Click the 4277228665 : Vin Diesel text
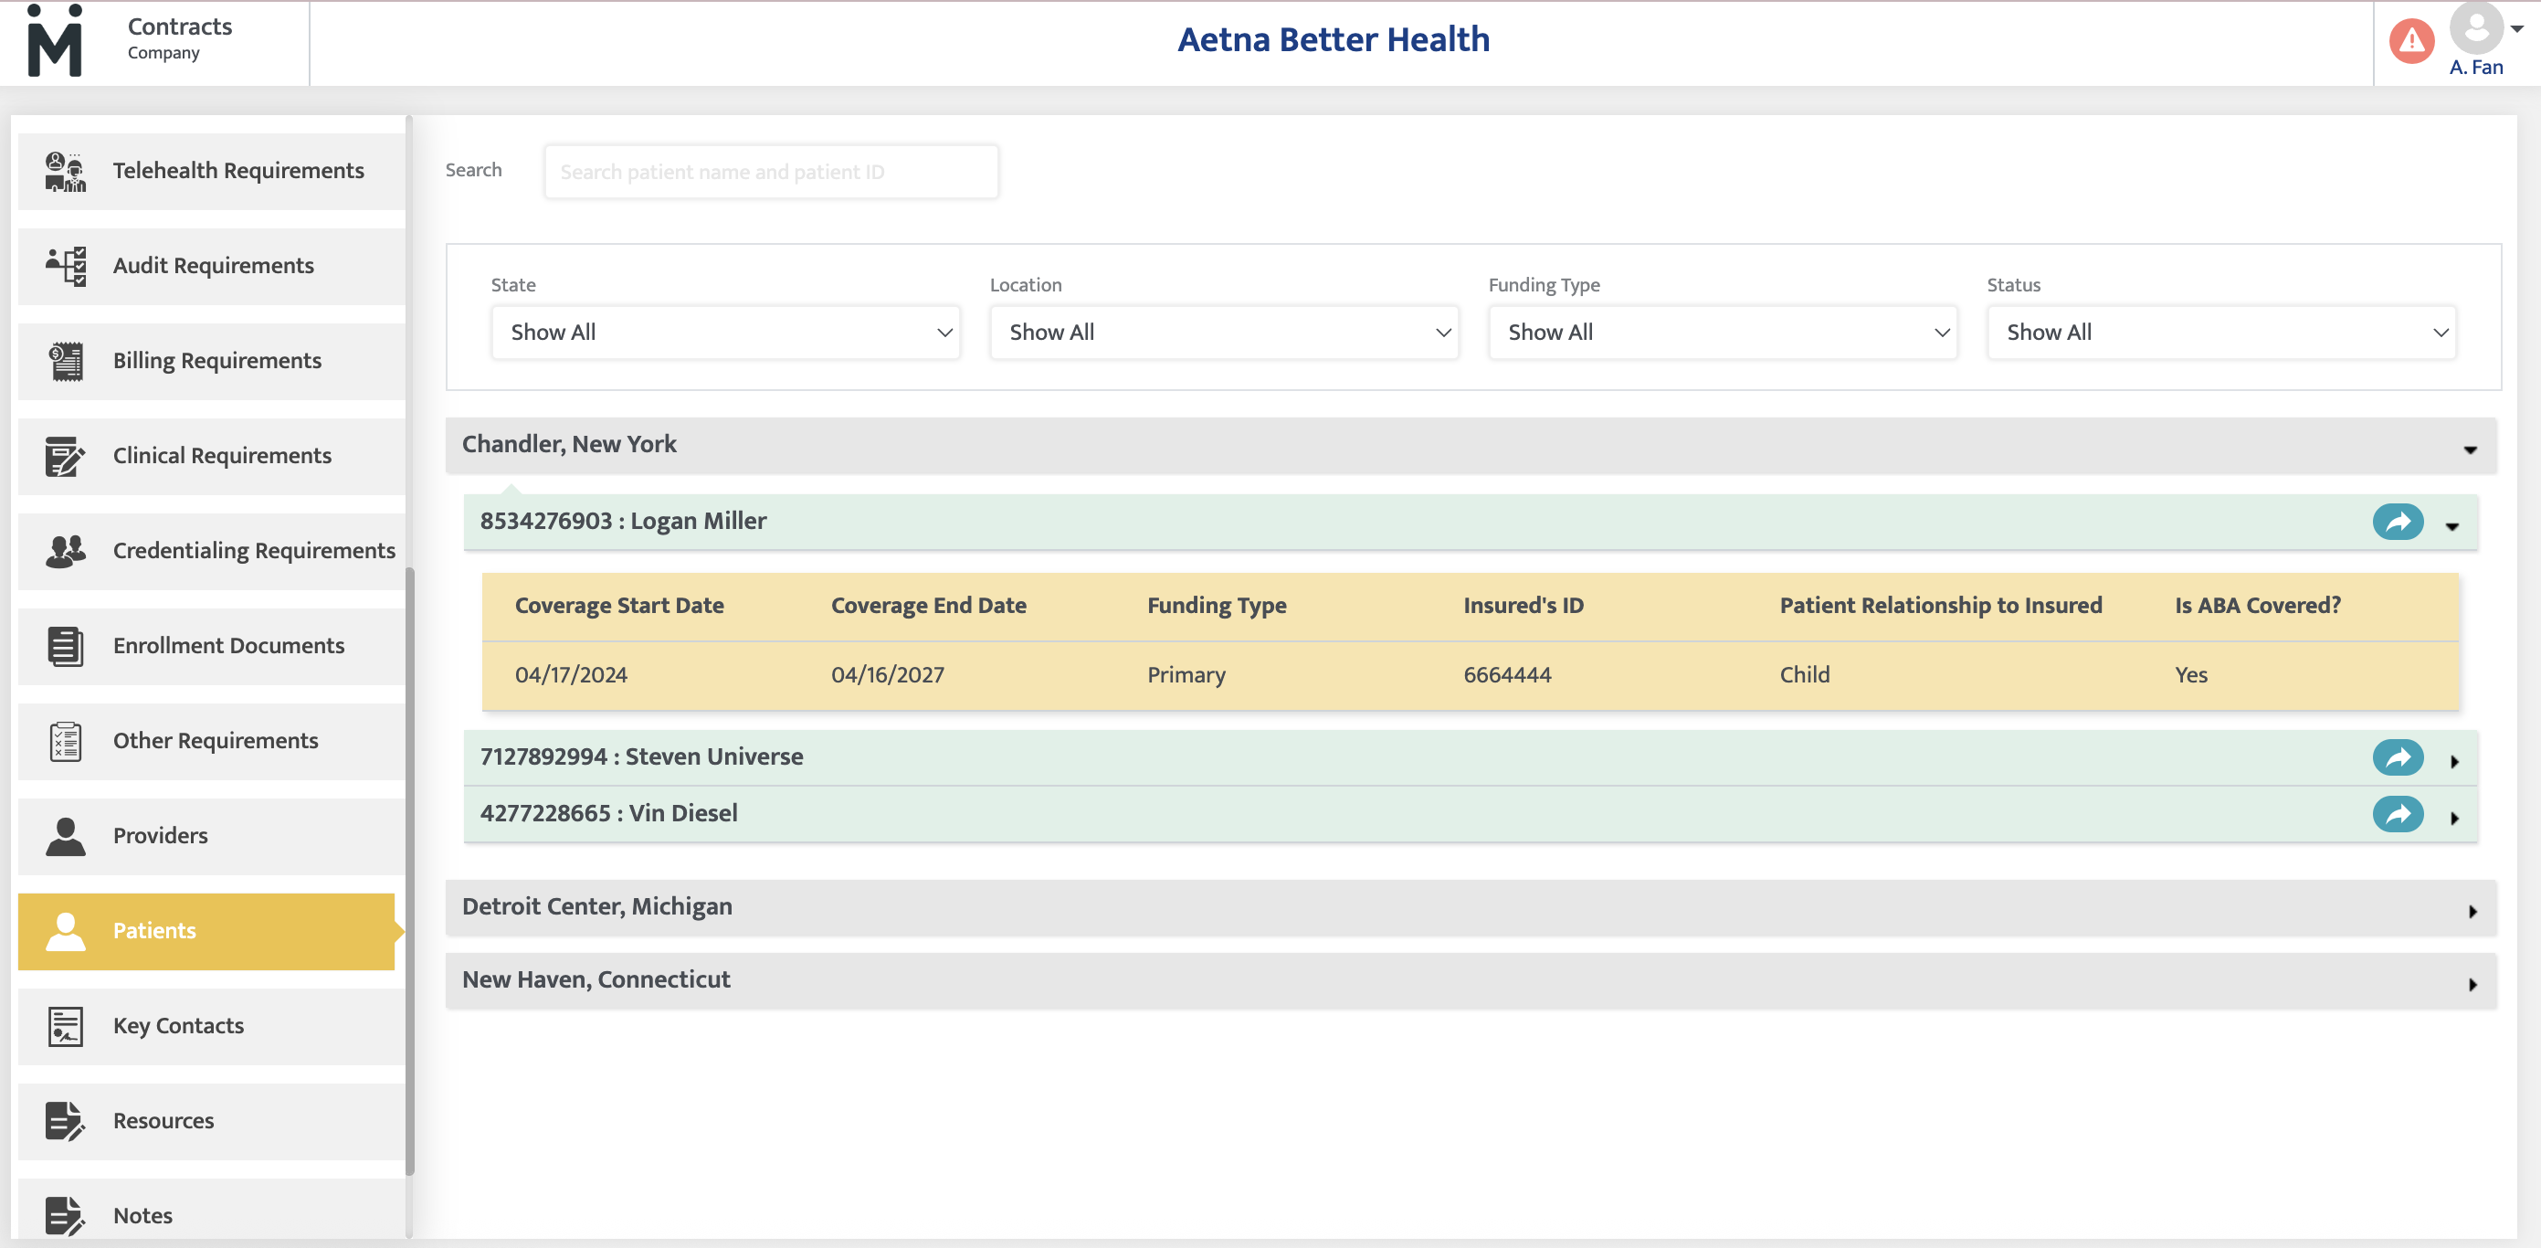Viewport: 2541px width, 1248px height. [608, 813]
